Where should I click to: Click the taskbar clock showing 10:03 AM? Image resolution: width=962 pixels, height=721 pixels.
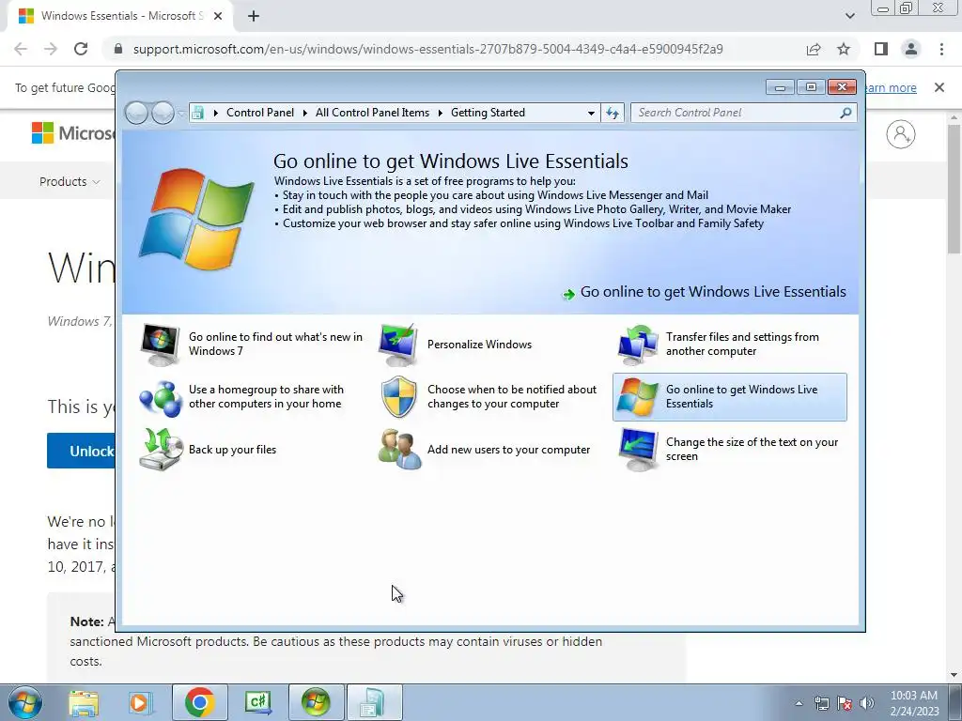[914, 703]
